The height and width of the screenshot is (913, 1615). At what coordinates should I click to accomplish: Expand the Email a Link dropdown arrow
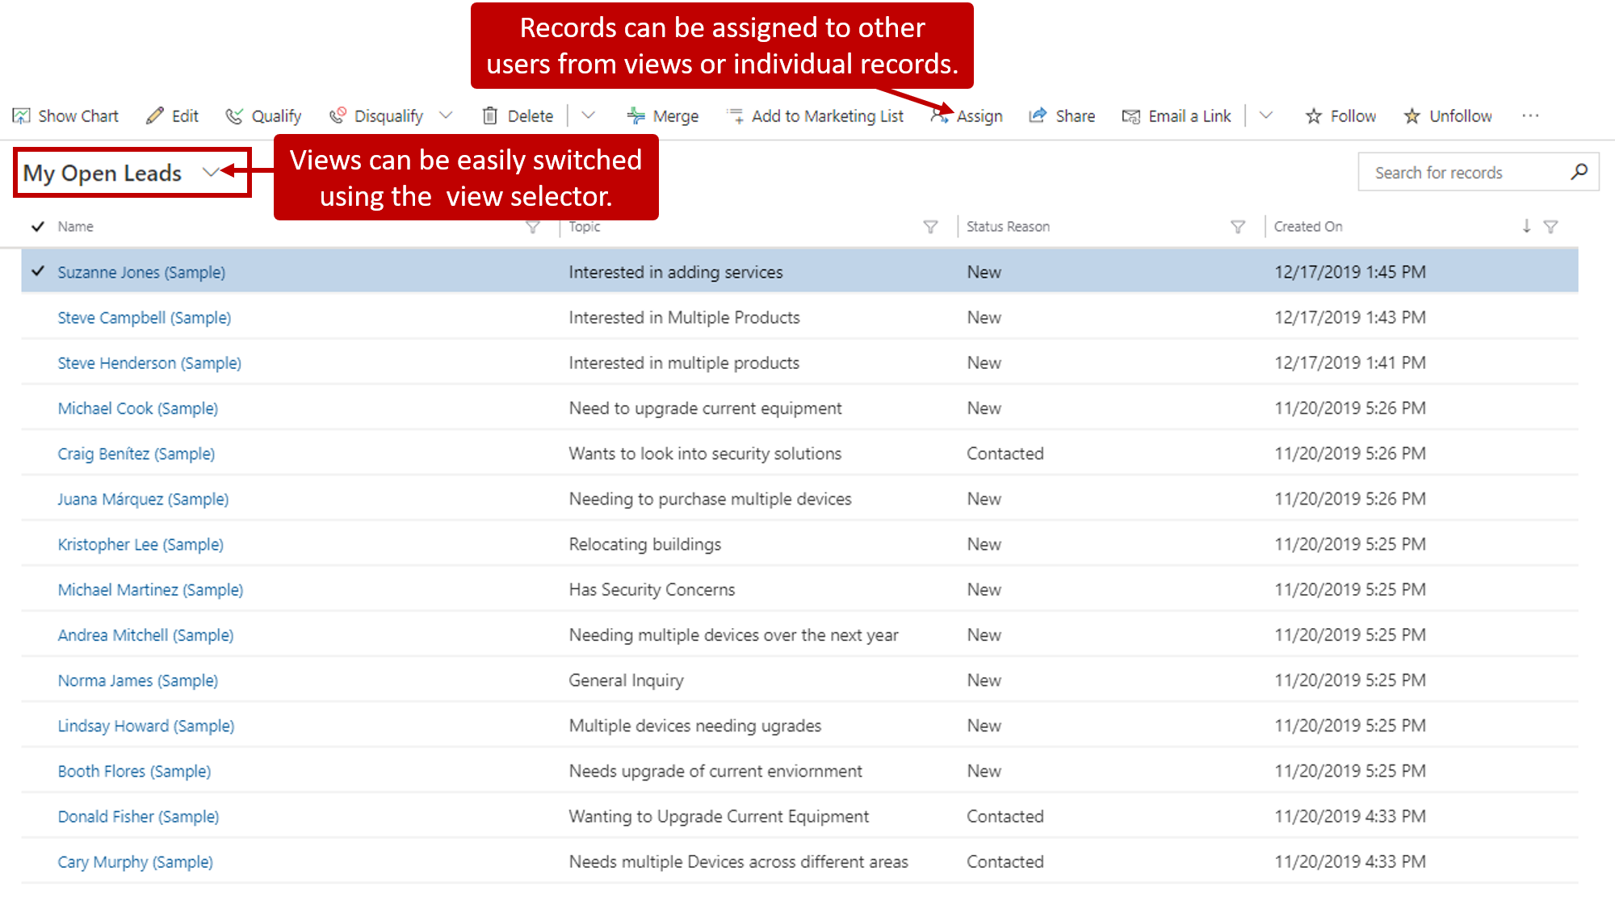coord(1266,115)
